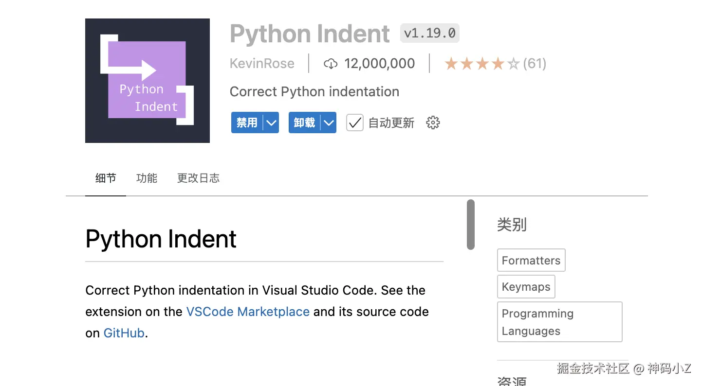Click the 禁用 disable button

click(247, 123)
